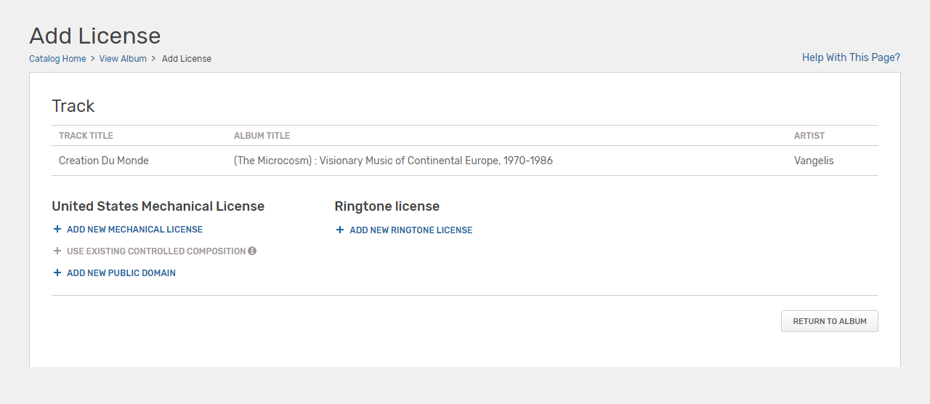Click the Vangelis artist cell
This screenshot has height=404, width=930.
814,161
